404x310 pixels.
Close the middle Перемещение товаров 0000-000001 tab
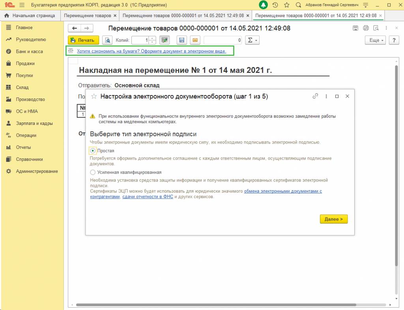(248, 16)
